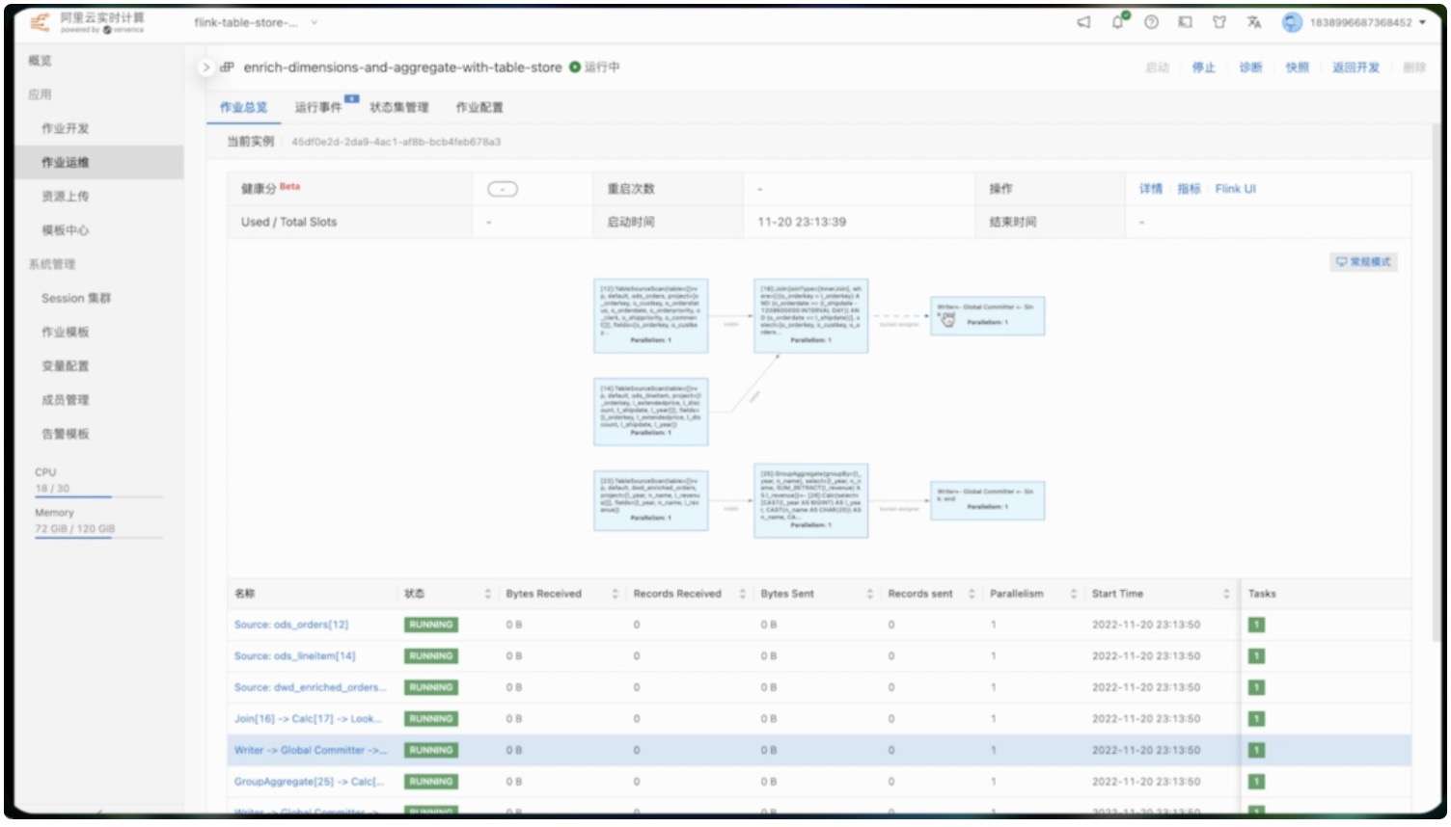The image size is (1451, 827).
Task: Open 作业开发 in the sidebar
Action: tap(65, 128)
